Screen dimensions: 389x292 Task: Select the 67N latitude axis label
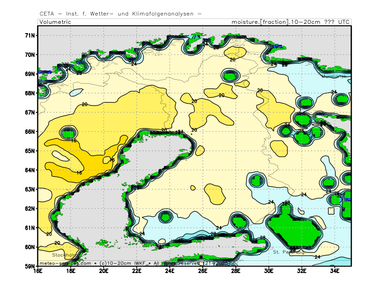pyautogui.click(x=30, y=112)
